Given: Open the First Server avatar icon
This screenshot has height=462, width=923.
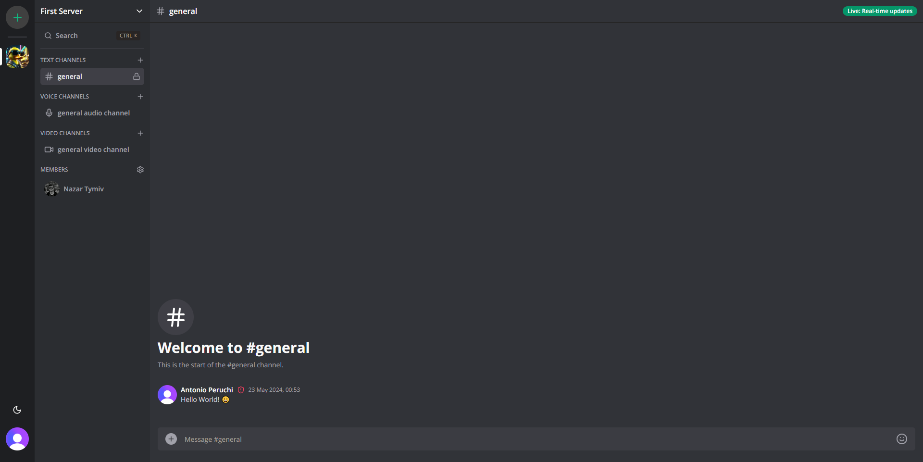Looking at the screenshot, I should click(x=17, y=57).
